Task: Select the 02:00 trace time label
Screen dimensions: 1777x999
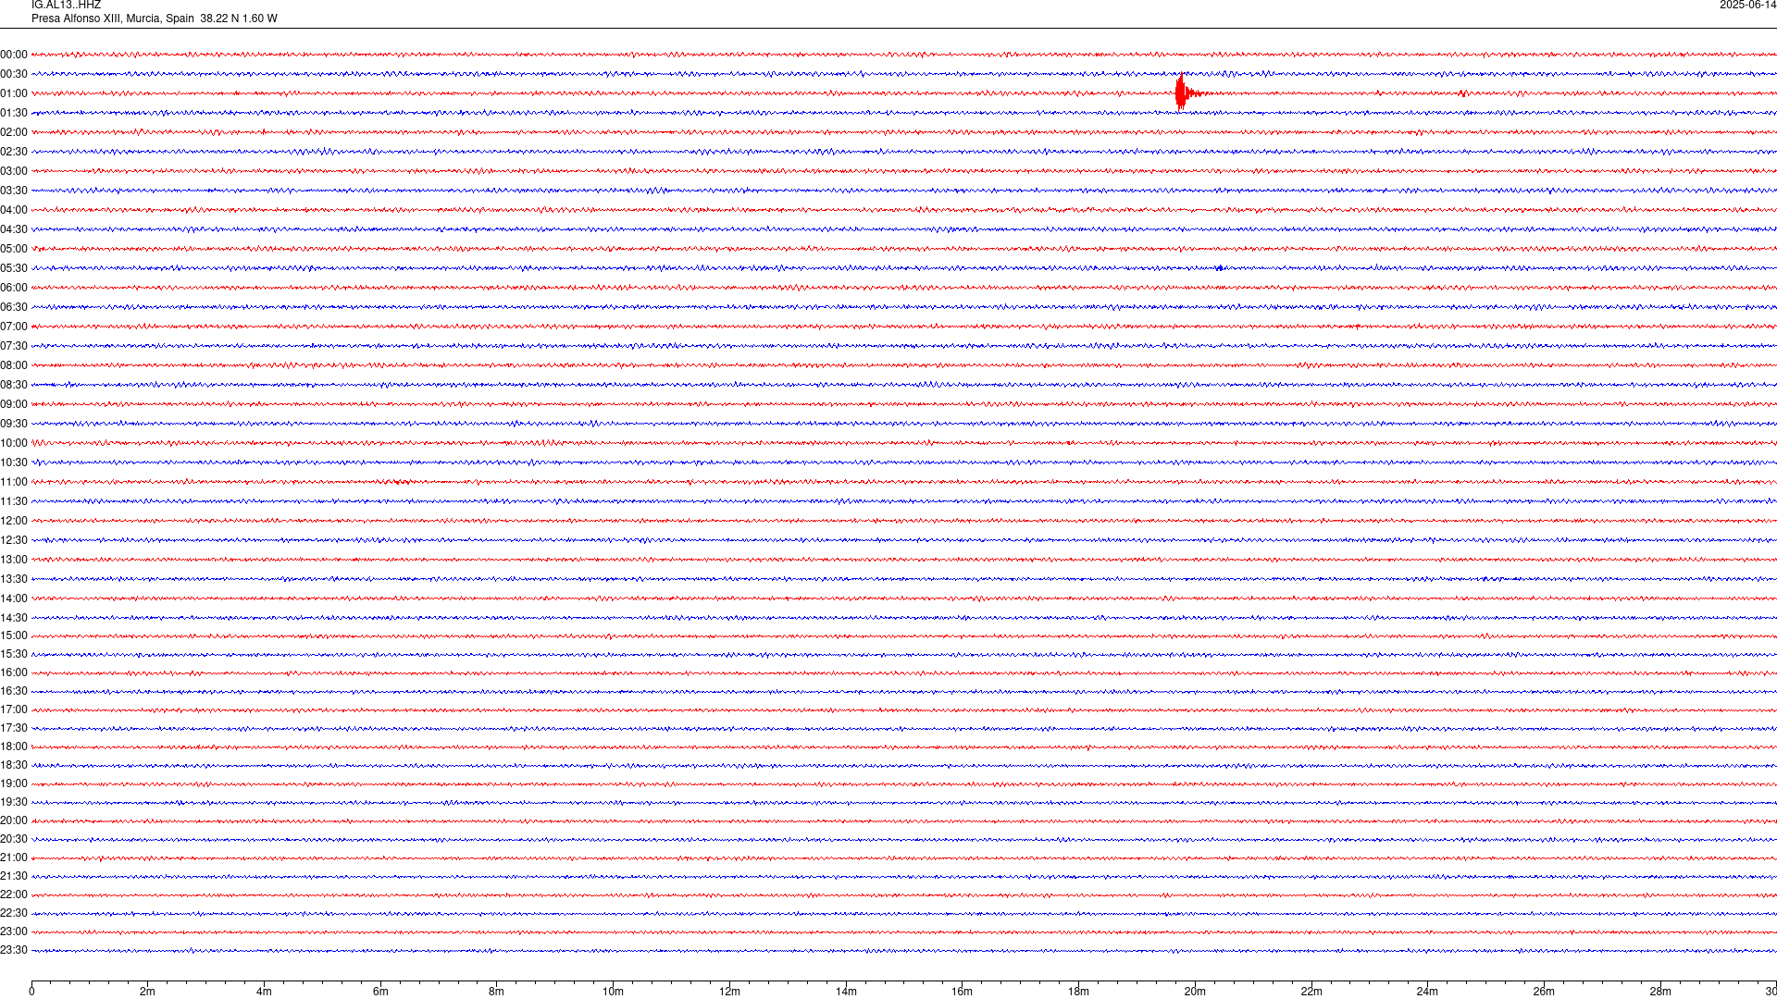Action: pyautogui.click(x=14, y=132)
